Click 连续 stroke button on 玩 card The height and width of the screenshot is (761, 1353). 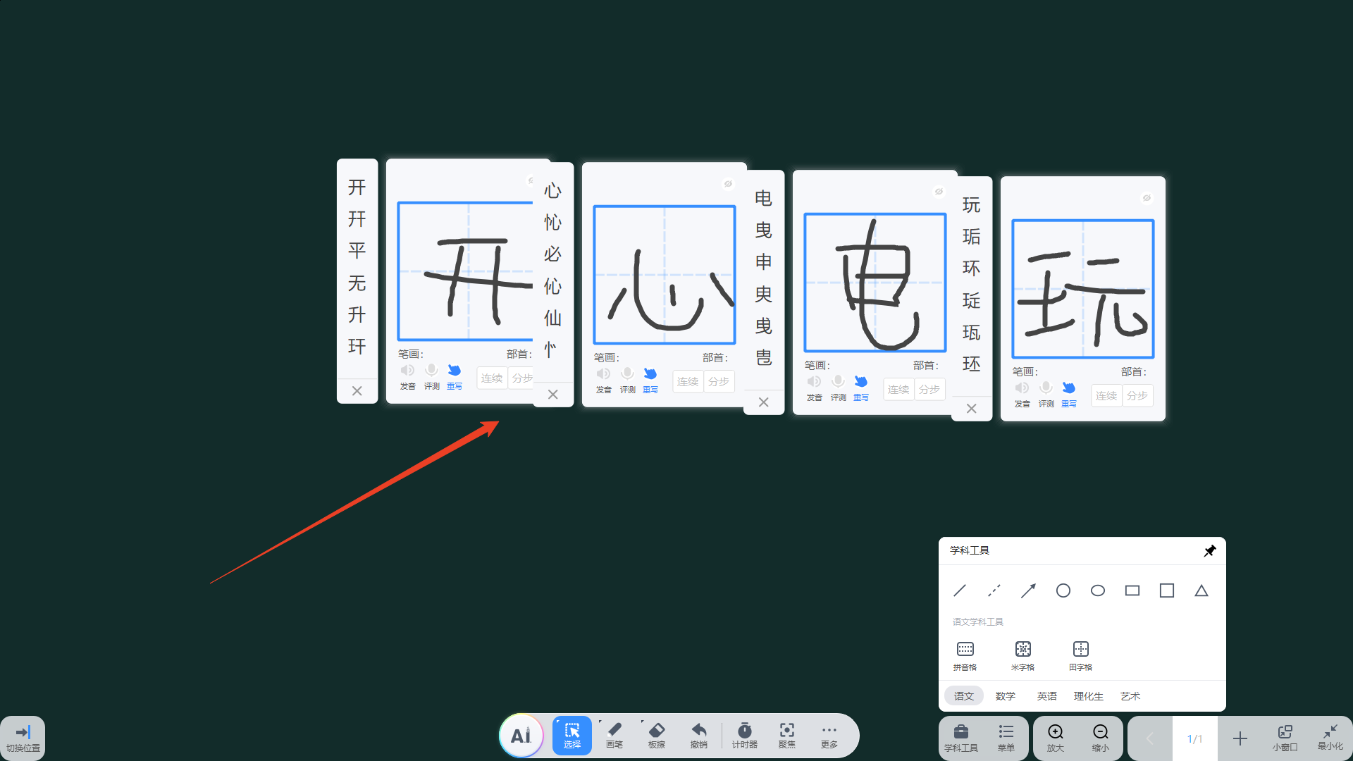tap(1106, 396)
